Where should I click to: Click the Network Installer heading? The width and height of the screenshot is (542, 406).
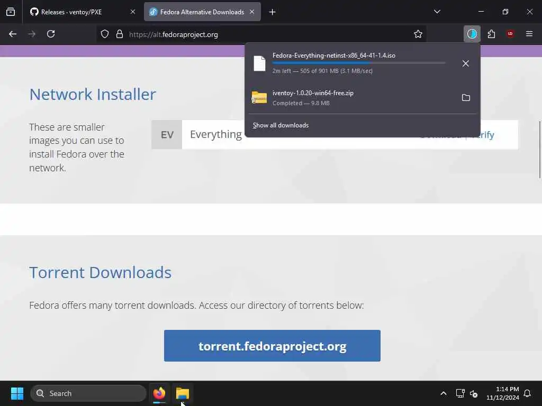tap(93, 94)
